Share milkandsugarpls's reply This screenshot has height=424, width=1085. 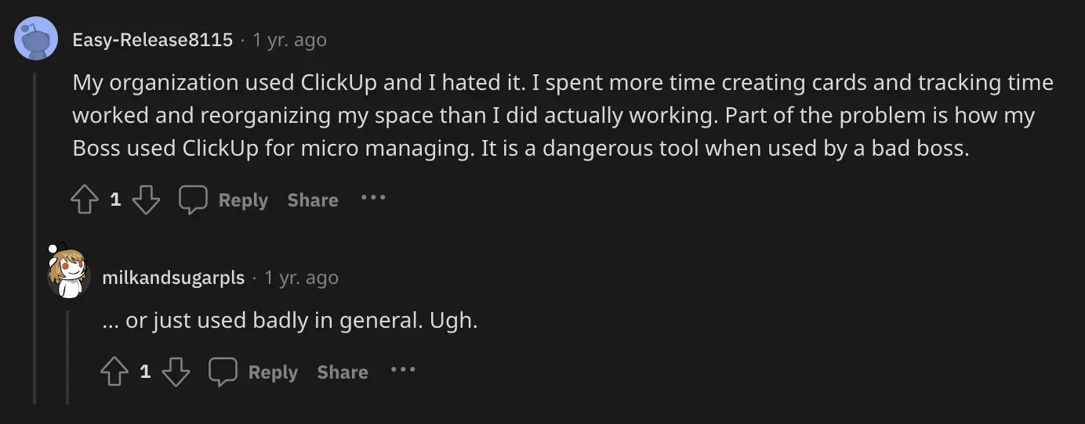343,372
